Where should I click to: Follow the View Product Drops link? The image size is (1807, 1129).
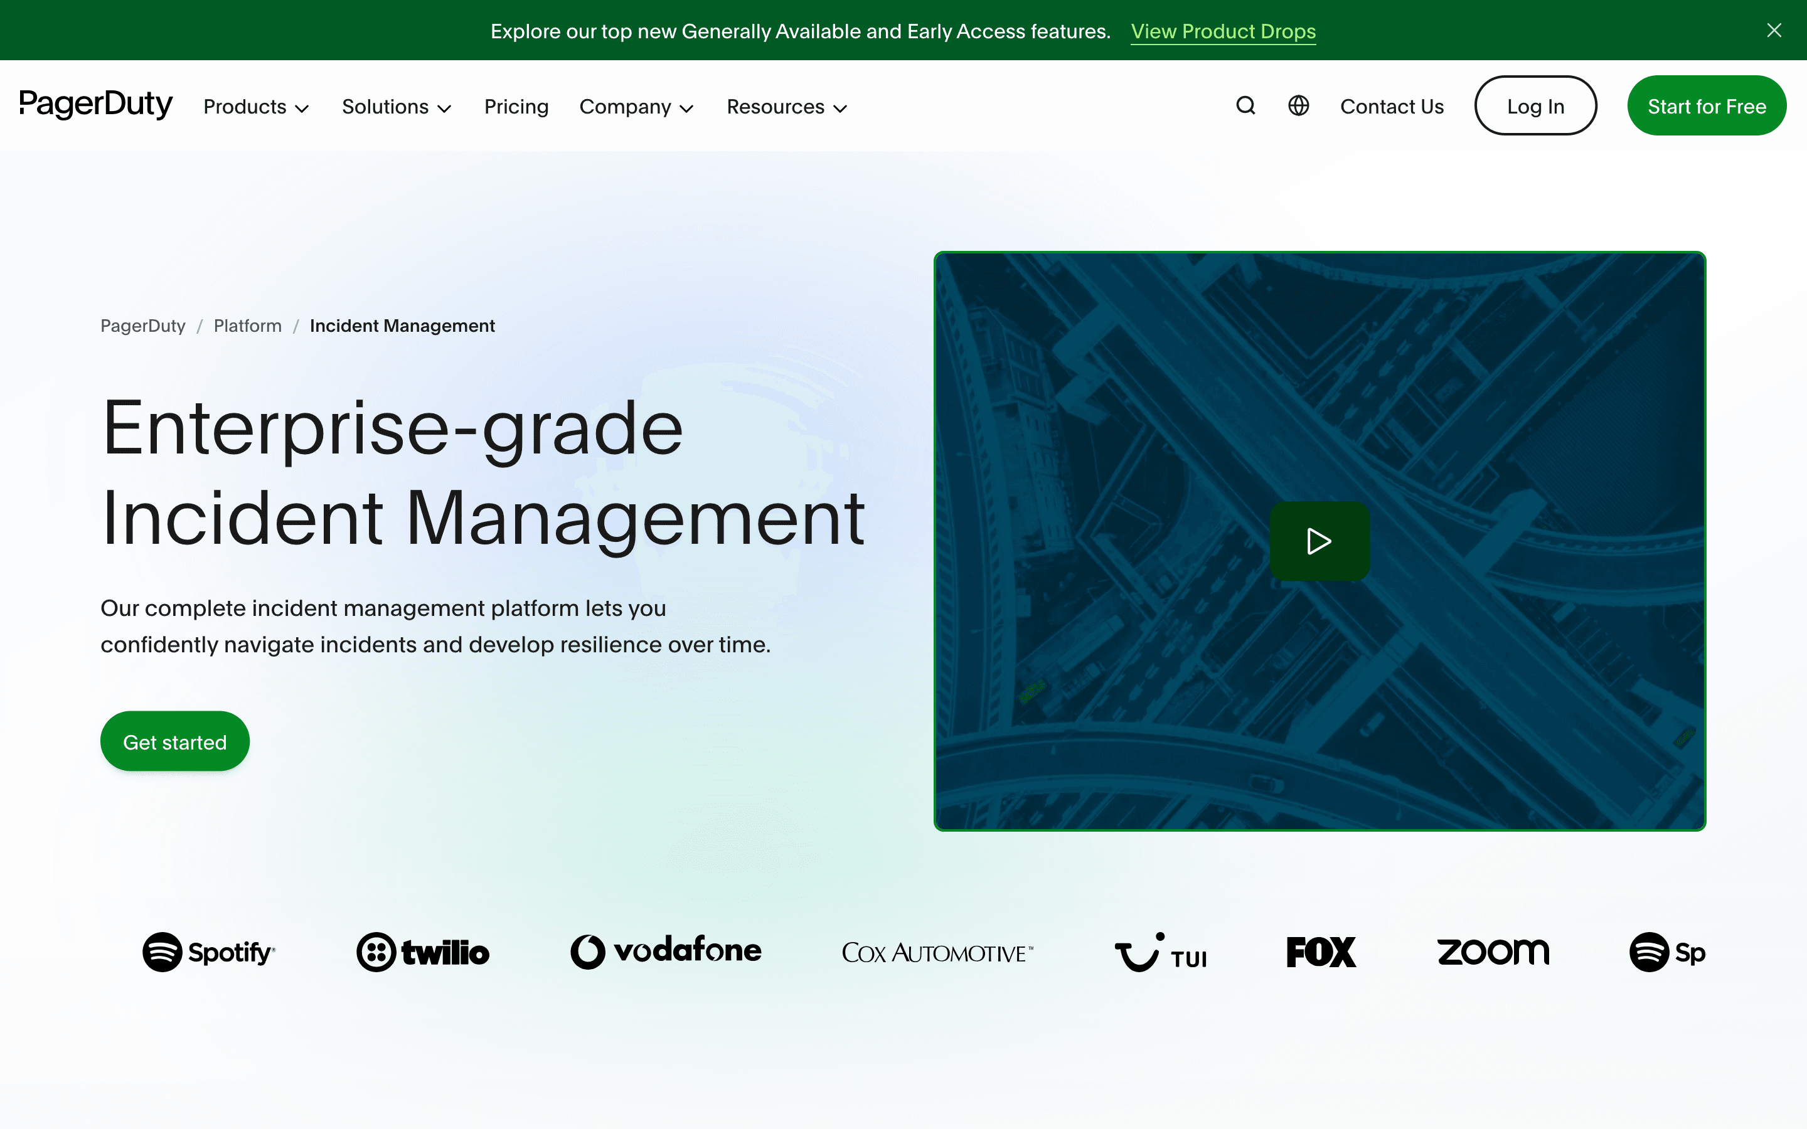point(1223,31)
